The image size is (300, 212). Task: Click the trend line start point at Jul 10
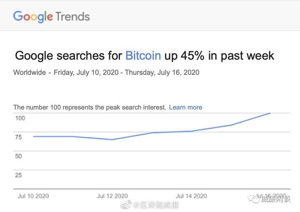pos(34,136)
